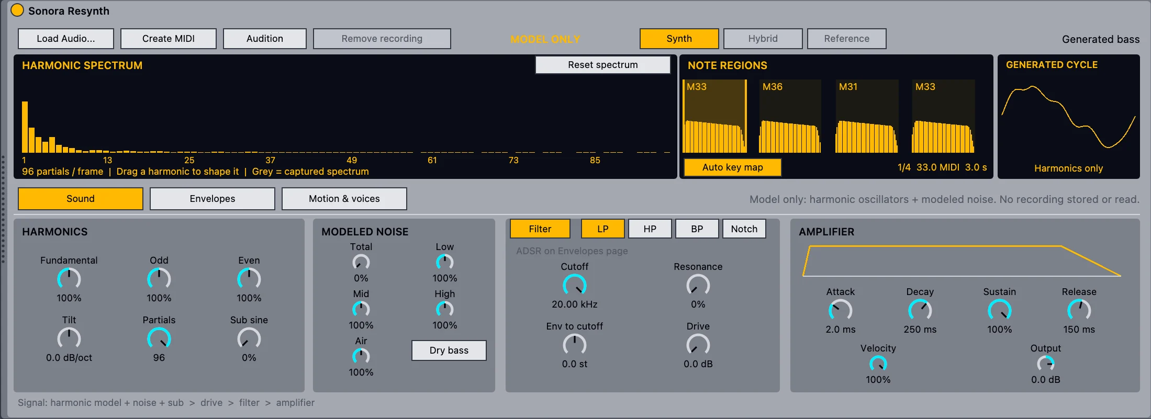The width and height of the screenshot is (1151, 419).
Task: Click the noise Total knob
Action: 361,262
